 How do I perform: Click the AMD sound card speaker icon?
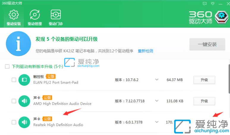click(23, 101)
